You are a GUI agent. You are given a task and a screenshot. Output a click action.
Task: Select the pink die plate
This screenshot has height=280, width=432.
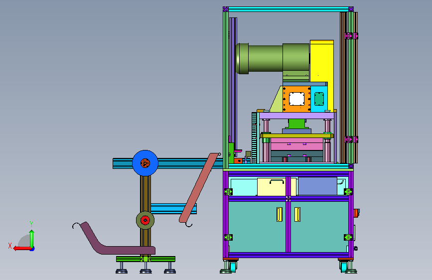[x=297, y=144]
